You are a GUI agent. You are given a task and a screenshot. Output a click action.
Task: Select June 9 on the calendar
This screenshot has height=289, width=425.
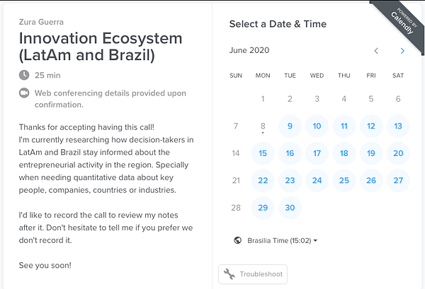pyautogui.click(x=290, y=126)
